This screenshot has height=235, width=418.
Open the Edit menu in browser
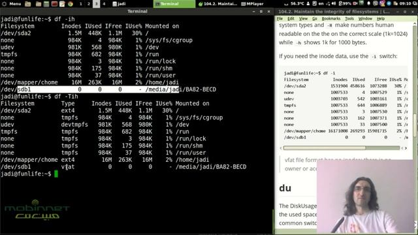point(291,19)
